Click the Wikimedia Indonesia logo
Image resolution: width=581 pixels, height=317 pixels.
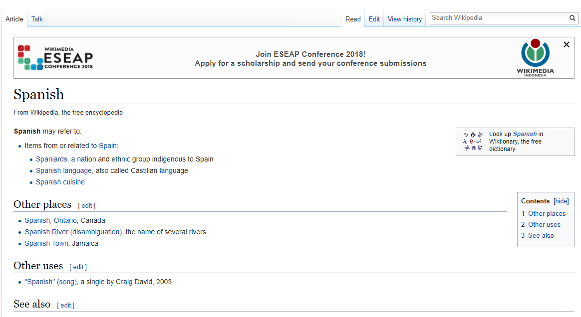point(535,57)
